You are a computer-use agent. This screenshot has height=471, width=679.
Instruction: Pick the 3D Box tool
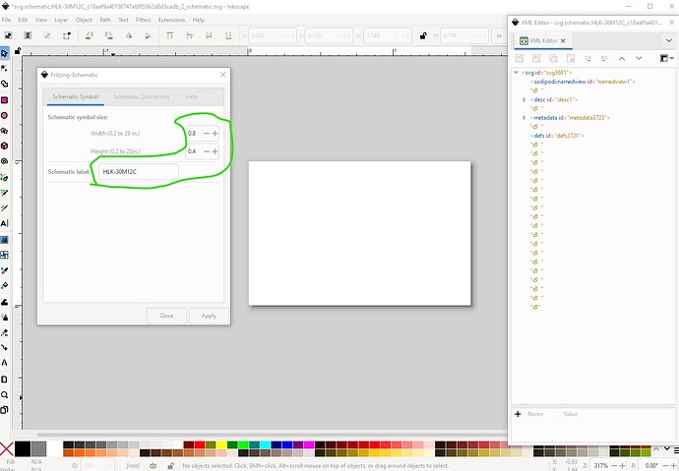point(4,146)
